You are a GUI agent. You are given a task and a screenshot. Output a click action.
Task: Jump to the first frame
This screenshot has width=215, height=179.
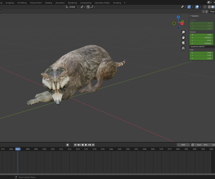click(75, 145)
